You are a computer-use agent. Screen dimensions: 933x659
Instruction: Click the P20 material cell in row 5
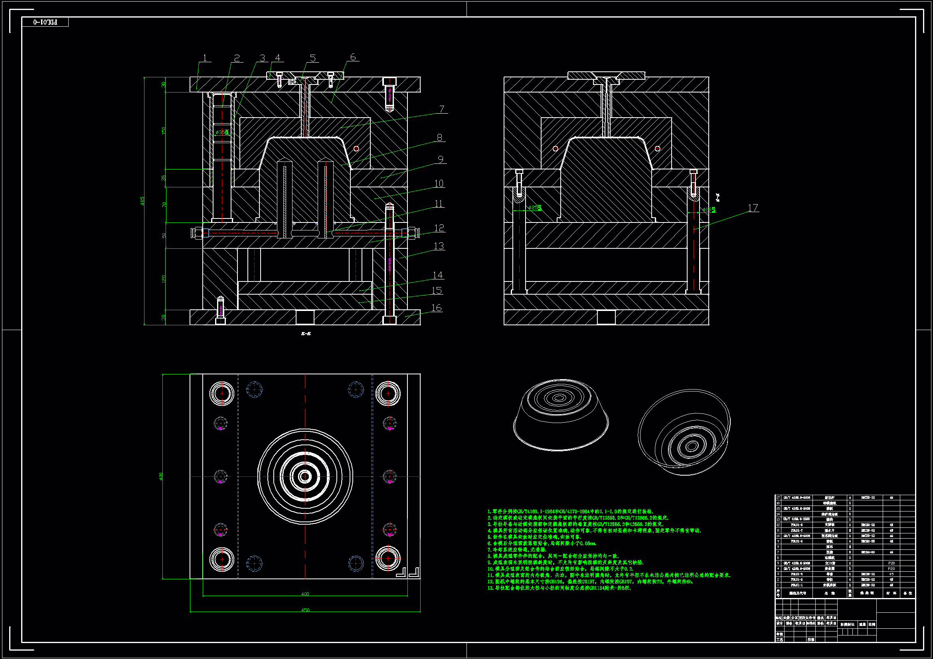891,563
